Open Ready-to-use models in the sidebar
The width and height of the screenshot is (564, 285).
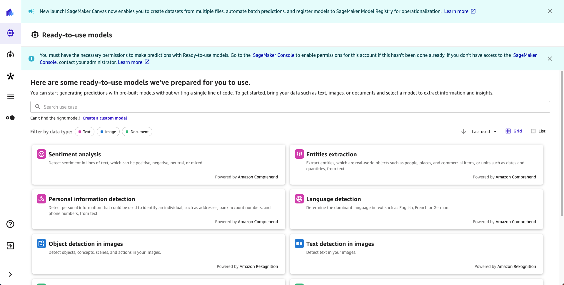[10, 33]
